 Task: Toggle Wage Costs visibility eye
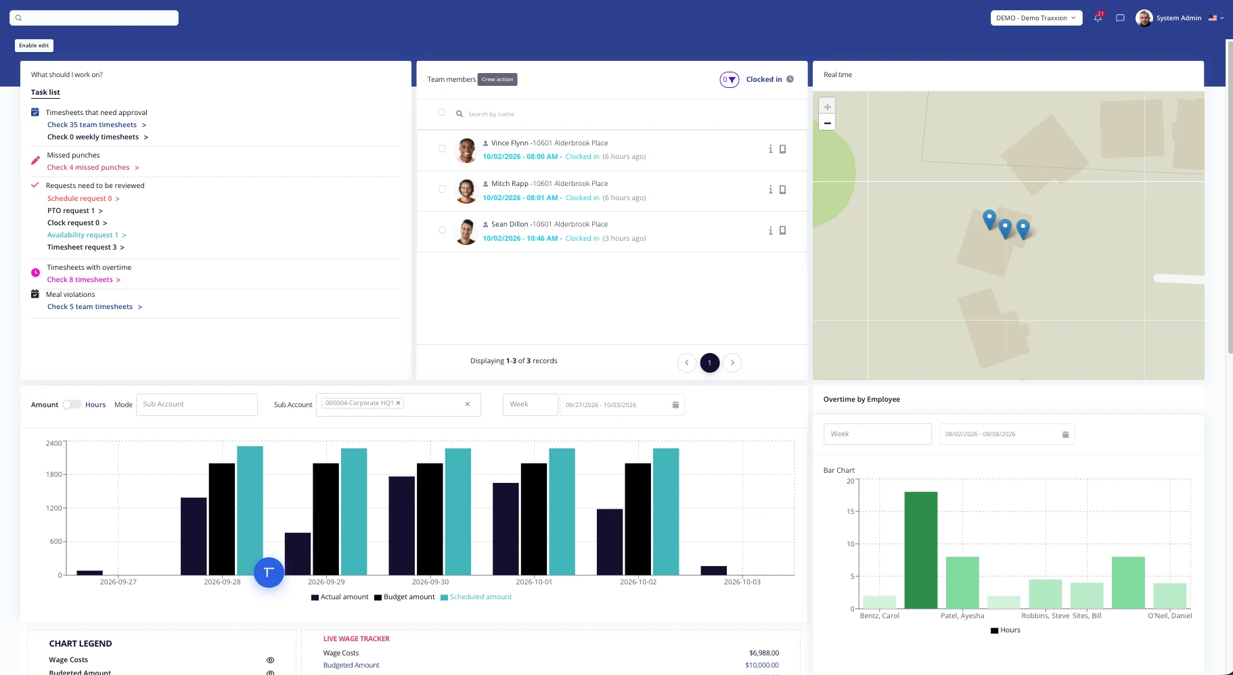point(270,660)
